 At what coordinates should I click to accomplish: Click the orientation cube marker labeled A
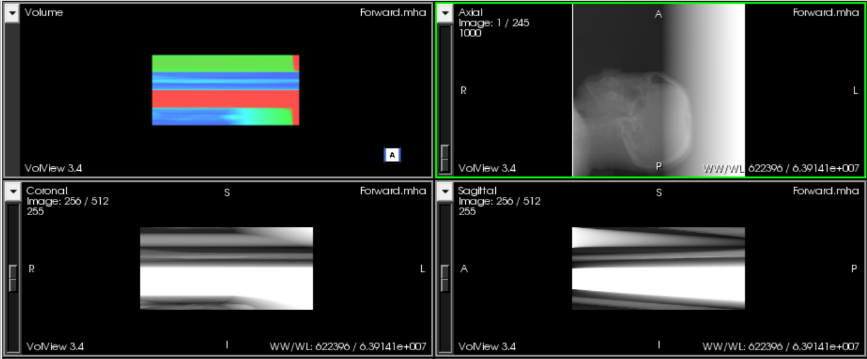tap(392, 154)
